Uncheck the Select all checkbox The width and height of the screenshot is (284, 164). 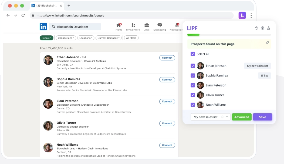coord(193,54)
